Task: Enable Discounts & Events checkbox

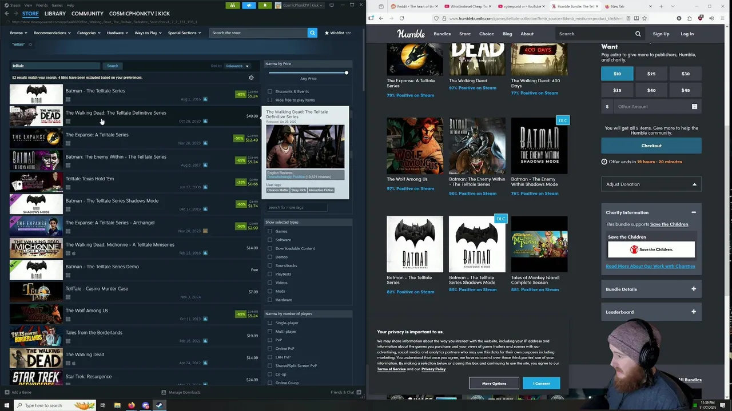Action: [270, 91]
